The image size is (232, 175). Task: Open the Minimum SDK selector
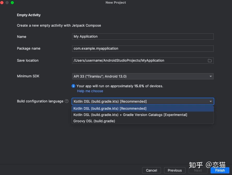(143, 76)
